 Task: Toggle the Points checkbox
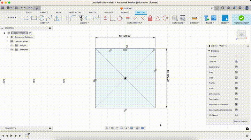[x=236, y=88]
